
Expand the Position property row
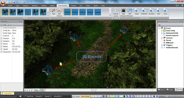1,38
